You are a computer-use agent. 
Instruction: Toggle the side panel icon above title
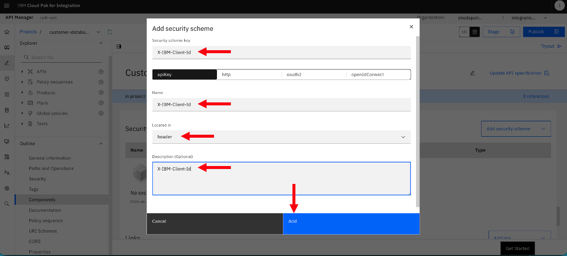tap(118, 46)
